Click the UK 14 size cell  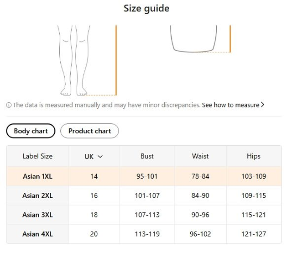[94, 176]
